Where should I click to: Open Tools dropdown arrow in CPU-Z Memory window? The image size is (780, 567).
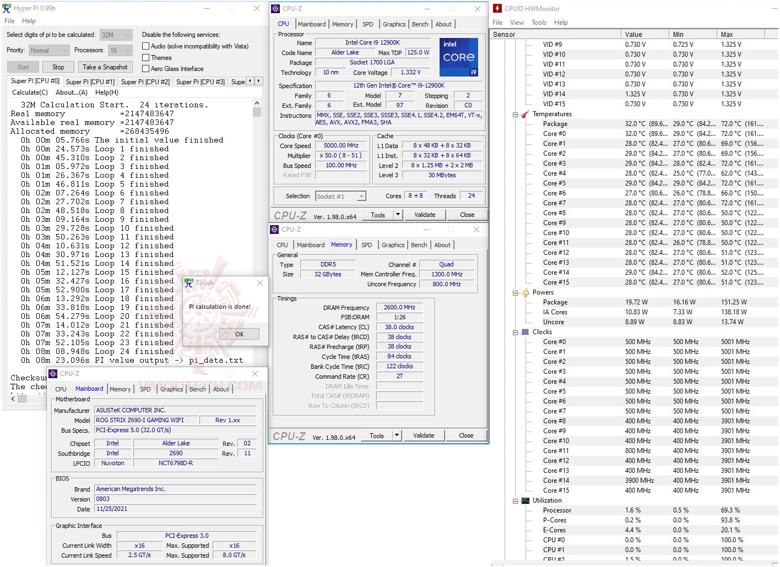pos(397,435)
